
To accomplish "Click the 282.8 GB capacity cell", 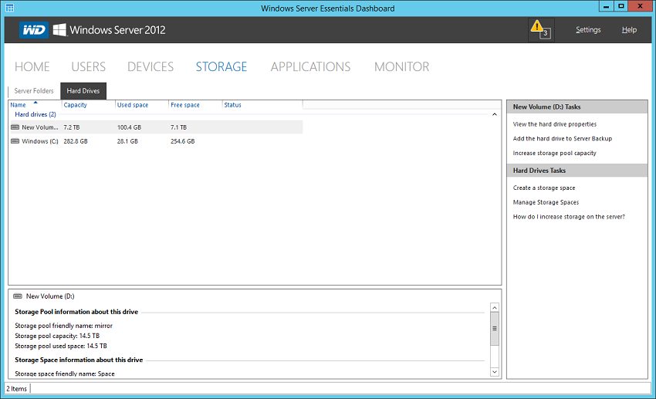I will click(76, 141).
